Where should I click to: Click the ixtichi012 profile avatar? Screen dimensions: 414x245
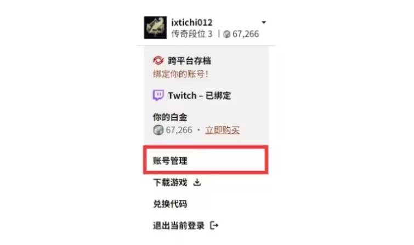[x=155, y=27]
